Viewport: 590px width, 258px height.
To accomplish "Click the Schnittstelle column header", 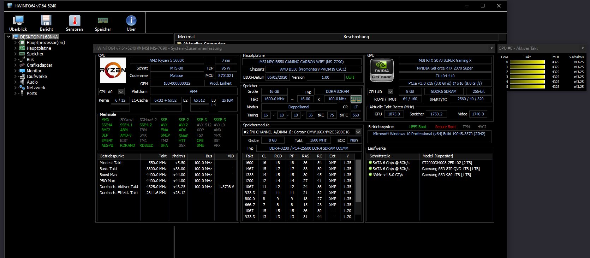I will (393, 156).
